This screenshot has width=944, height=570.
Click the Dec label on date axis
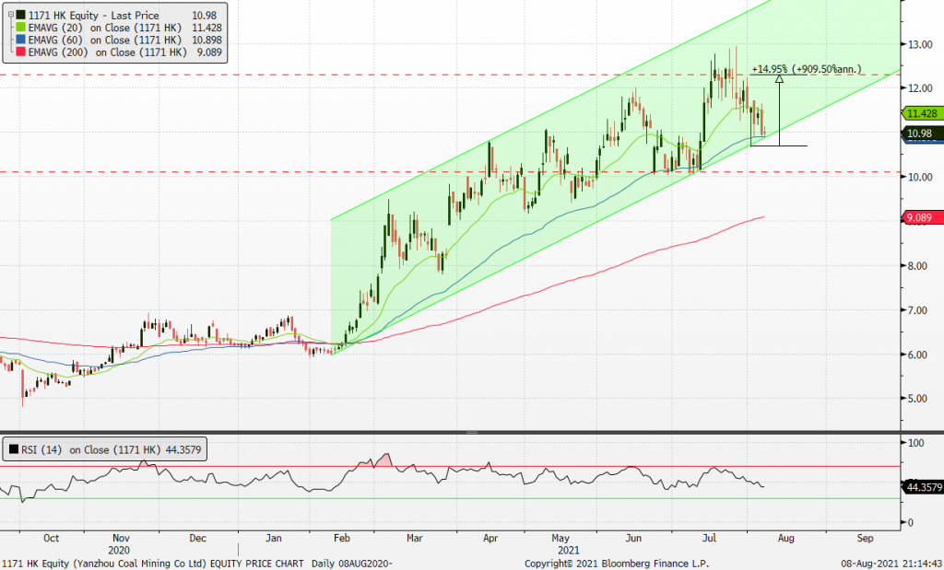(x=197, y=538)
